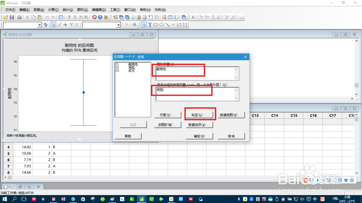Viewport: 362px width, 203px height.
Task: Open the 统计(S) menu
Action: pyautogui.click(x=68, y=10)
